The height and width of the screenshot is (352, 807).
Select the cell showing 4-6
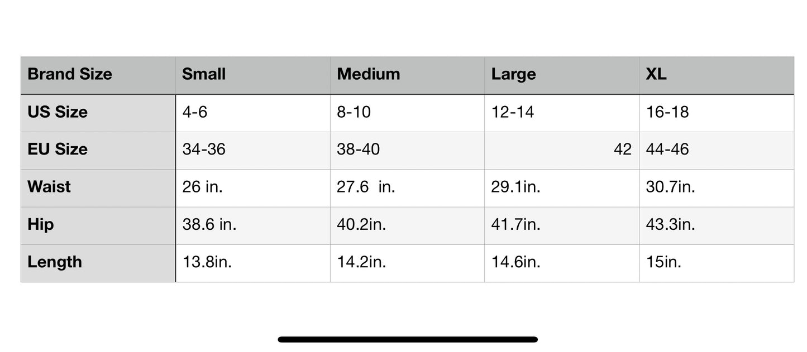coord(253,113)
